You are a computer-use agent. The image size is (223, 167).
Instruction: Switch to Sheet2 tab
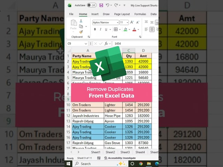coord(110,152)
